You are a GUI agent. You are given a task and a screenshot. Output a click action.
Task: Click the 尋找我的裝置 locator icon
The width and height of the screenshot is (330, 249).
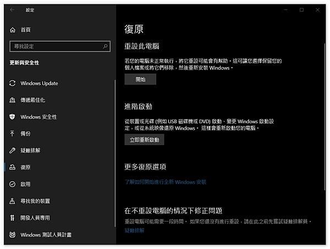pos(13,201)
